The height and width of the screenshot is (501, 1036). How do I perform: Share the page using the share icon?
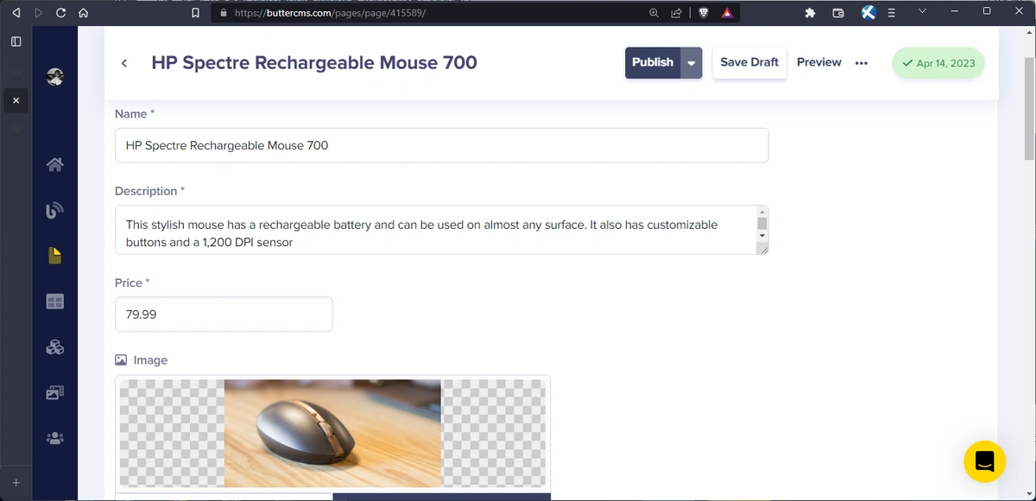tap(676, 13)
